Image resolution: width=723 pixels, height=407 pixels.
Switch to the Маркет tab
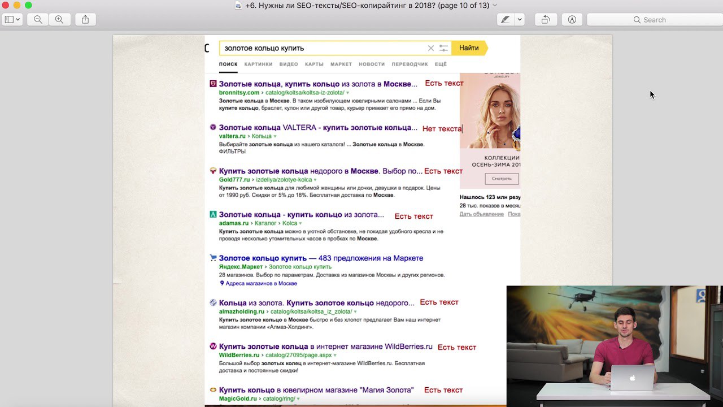(341, 64)
